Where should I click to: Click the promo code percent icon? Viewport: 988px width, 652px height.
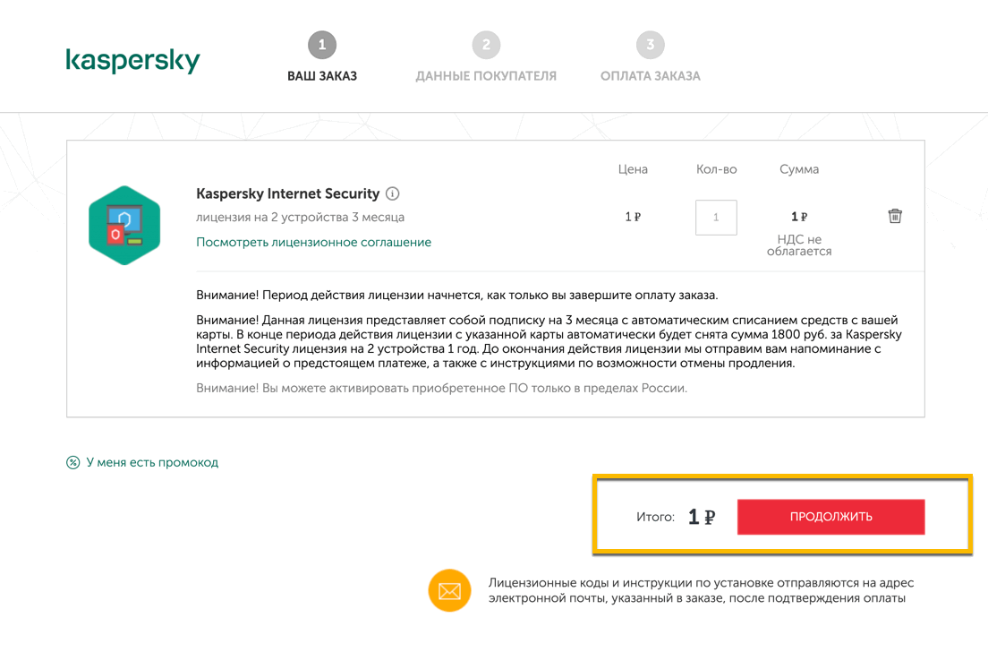point(73,462)
